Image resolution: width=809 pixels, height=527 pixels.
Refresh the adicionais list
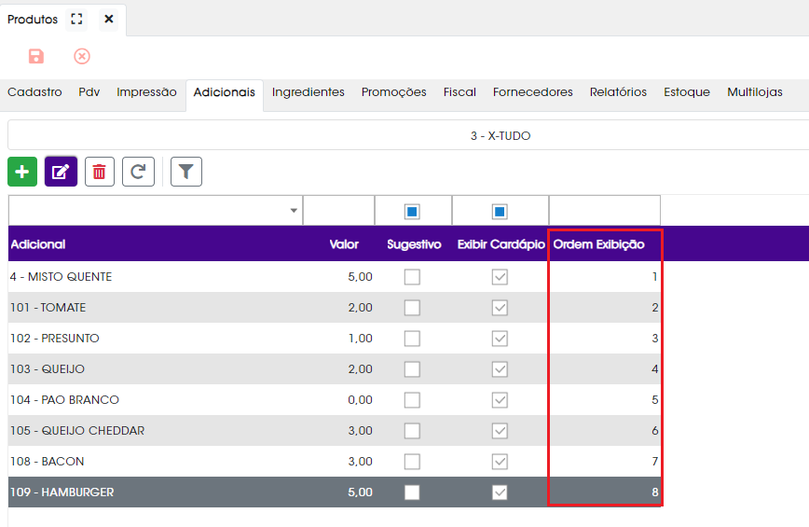point(138,172)
